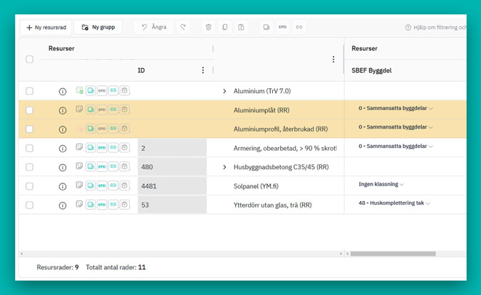Click the copy icon in toolbar
481x295 pixels.
click(224, 28)
